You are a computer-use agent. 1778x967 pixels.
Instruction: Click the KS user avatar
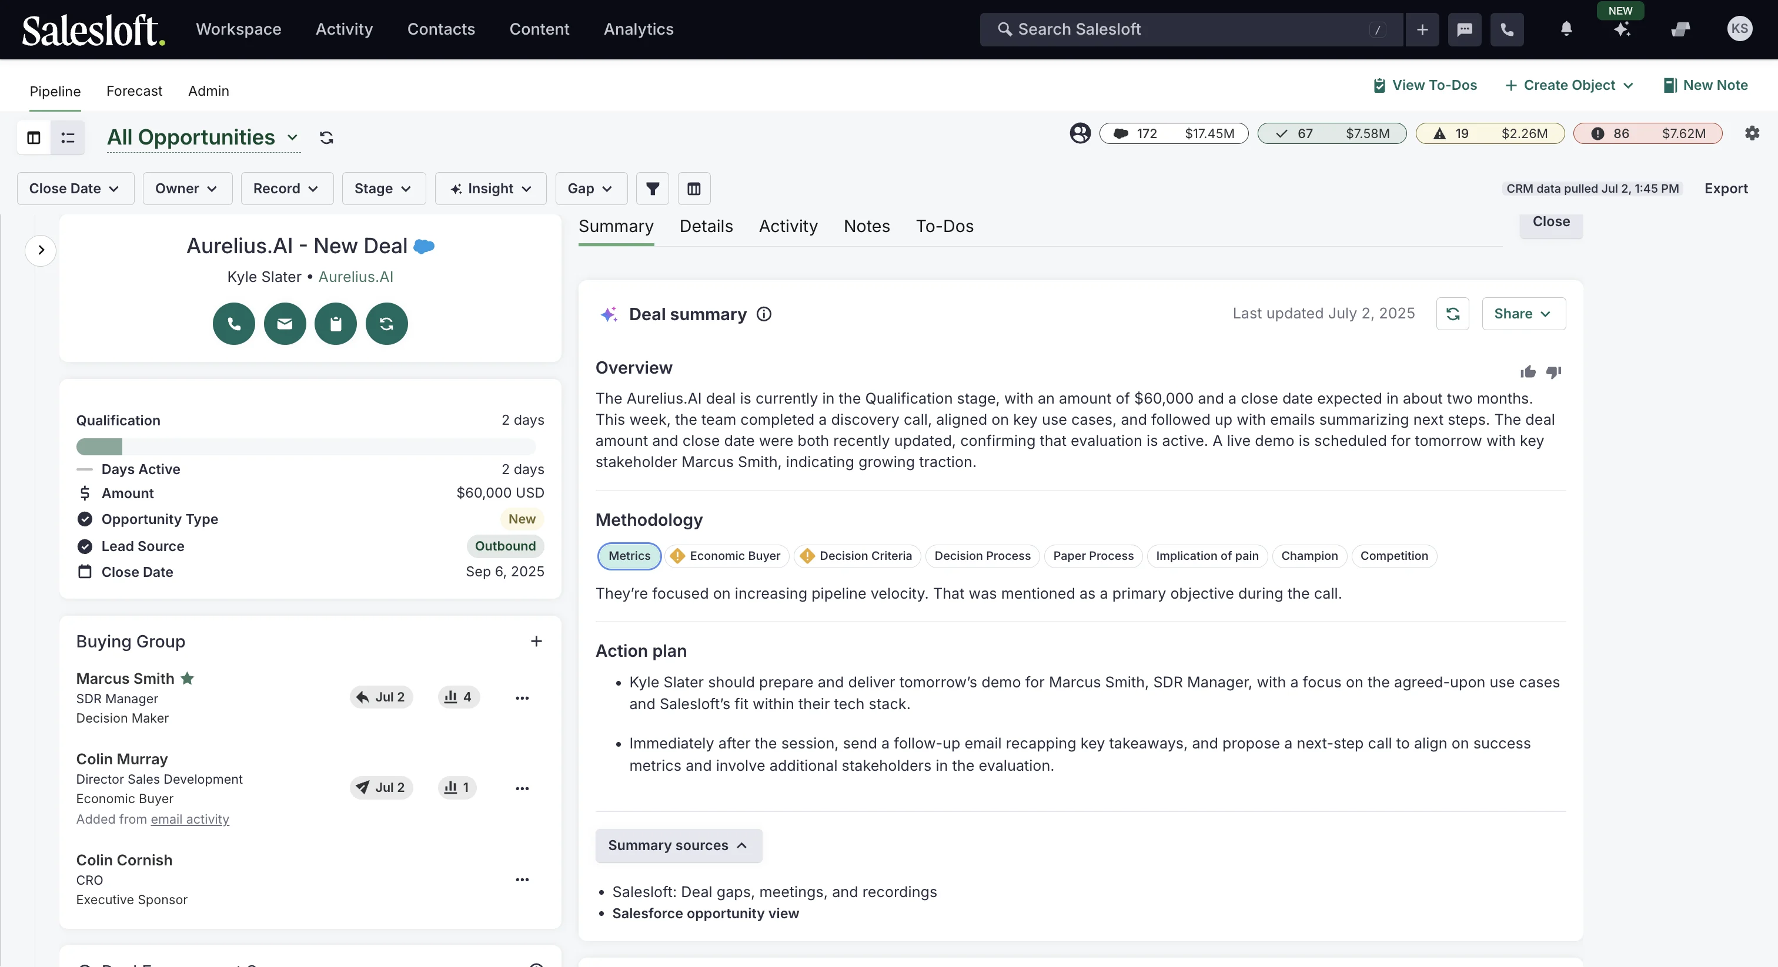coord(1739,29)
